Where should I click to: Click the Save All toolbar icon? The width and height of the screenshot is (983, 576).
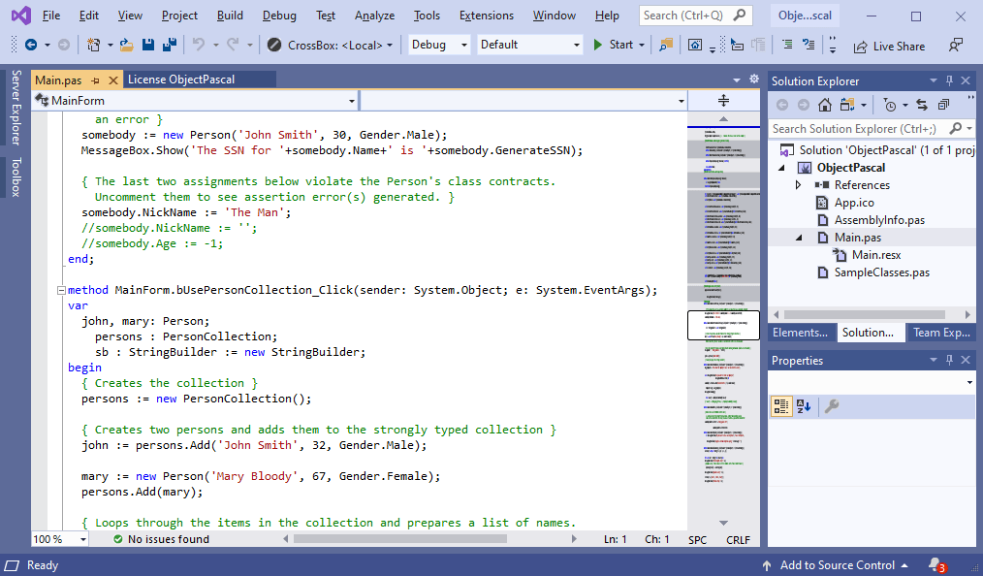[x=169, y=45]
